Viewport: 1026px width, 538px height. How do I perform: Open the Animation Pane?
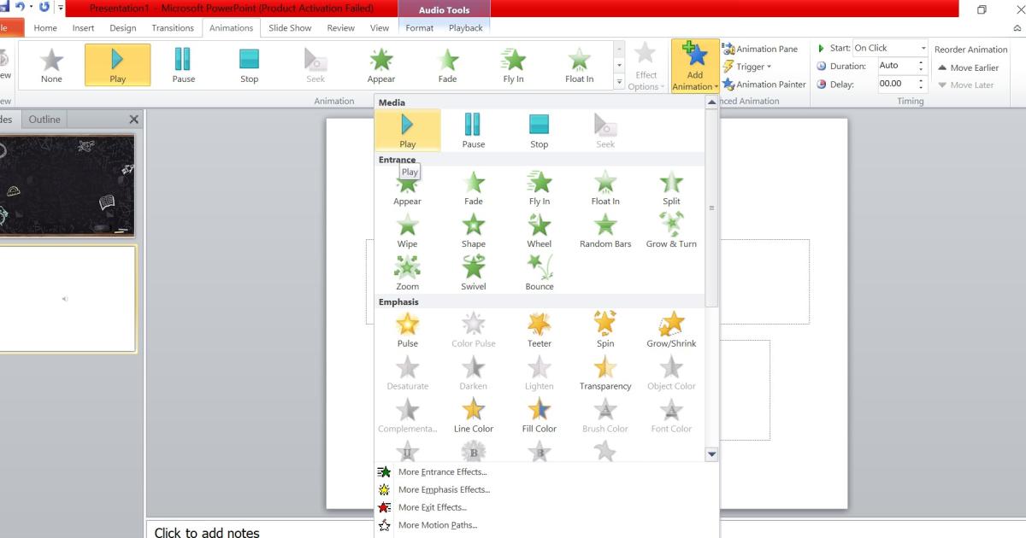tap(760, 49)
